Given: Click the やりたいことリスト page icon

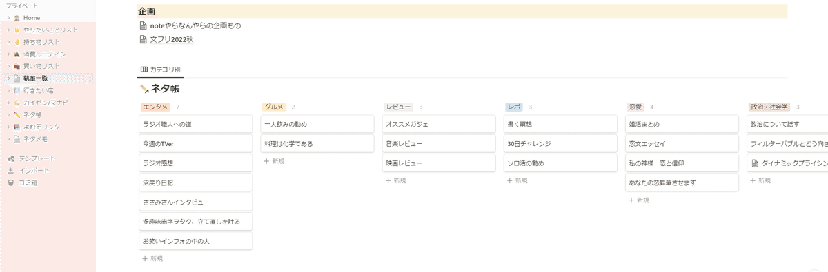Looking at the screenshot, I should pos(17,30).
